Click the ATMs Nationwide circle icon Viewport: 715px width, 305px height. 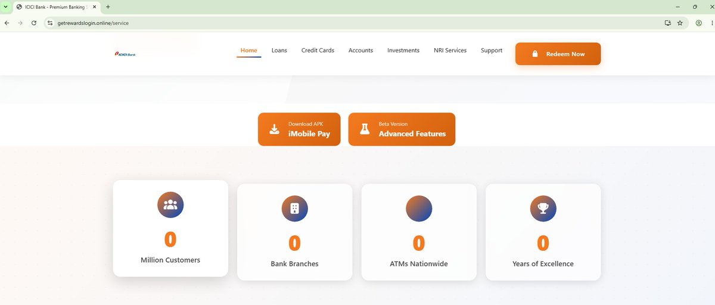(419, 208)
